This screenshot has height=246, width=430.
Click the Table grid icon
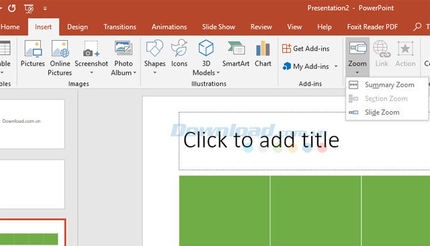(x=5, y=48)
